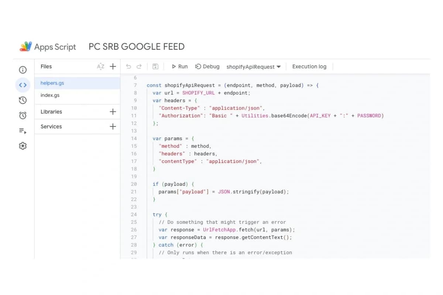Click the Undo arrow in toolbar
The height and width of the screenshot is (295, 443).
point(128,67)
